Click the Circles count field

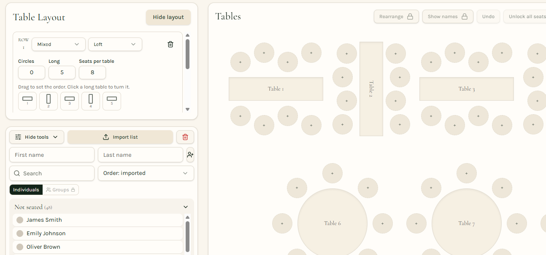tap(32, 72)
